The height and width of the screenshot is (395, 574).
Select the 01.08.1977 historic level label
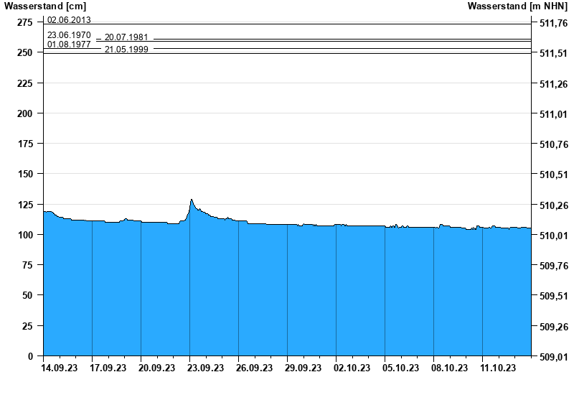click(x=69, y=45)
